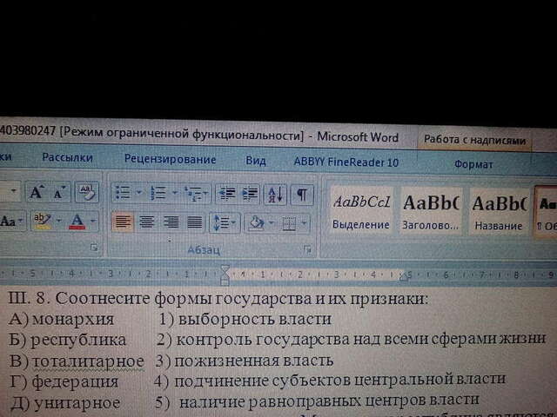Decrease paragraph indent
The image size is (557, 417).
tap(226, 194)
